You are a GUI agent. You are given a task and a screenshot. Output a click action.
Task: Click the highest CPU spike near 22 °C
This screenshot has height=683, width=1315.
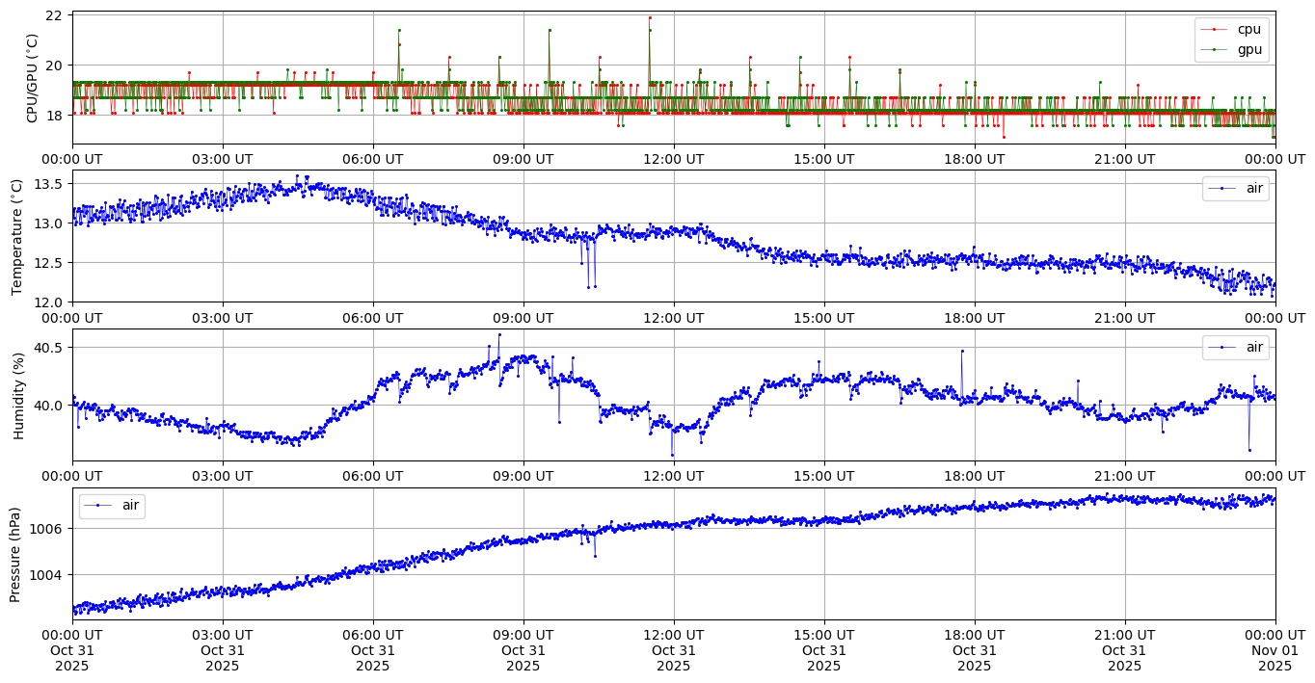tap(650, 17)
